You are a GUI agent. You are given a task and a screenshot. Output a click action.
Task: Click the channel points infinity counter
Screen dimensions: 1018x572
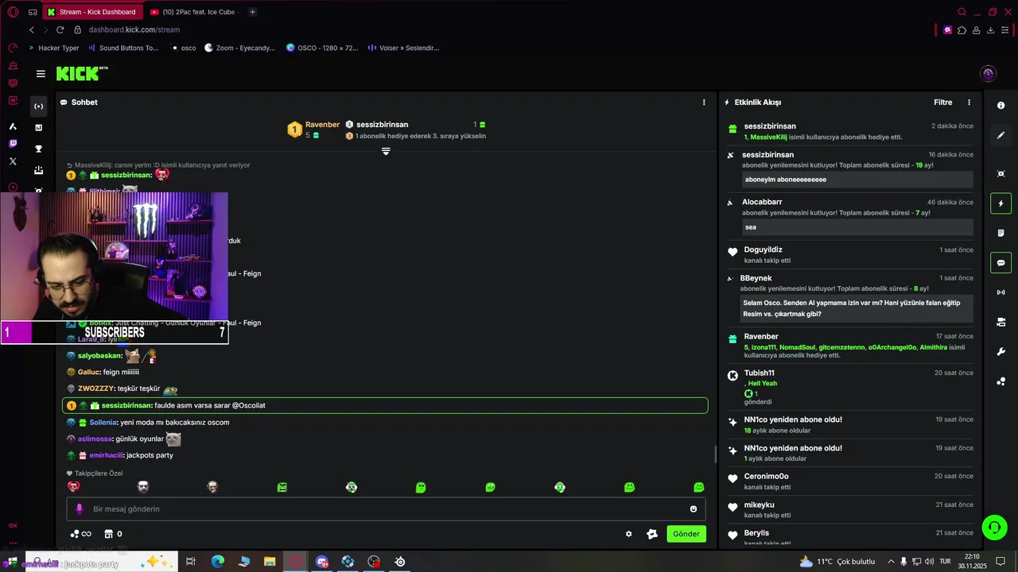(81, 534)
